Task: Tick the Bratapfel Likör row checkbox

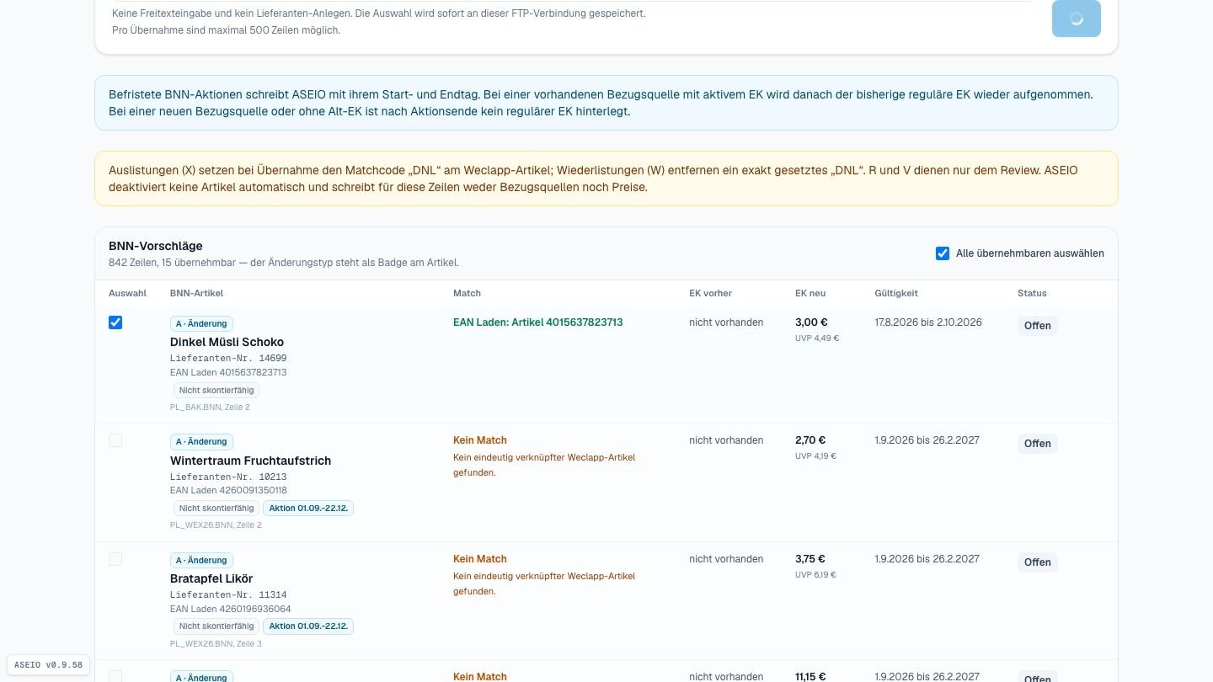Action: (115, 559)
